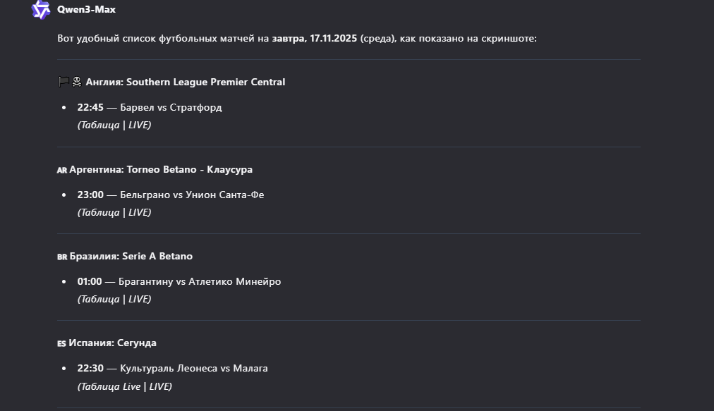Select the Культураль Леонеса vs Малага match
714x411 pixels.
coord(194,369)
